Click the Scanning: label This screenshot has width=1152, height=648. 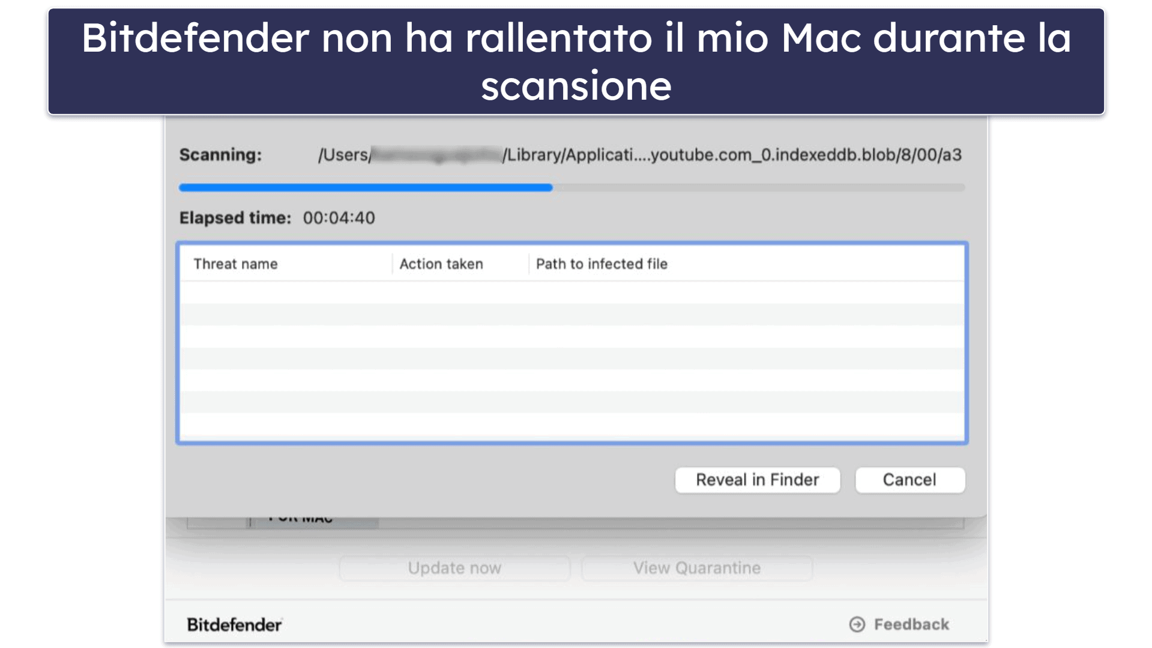pos(220,155)
